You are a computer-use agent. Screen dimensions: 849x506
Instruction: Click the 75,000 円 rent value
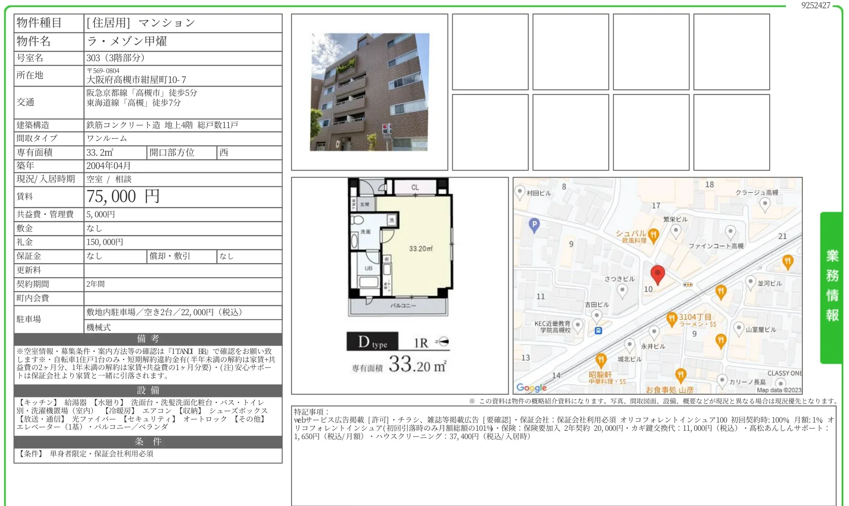coord(123,197)
